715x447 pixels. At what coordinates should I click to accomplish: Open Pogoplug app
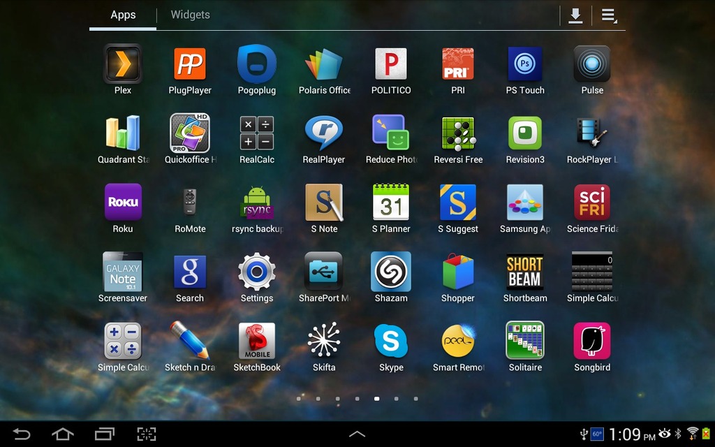tap(257, 64)
